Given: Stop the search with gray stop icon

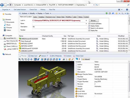Looking at the screenshot, I should [110, 13].
